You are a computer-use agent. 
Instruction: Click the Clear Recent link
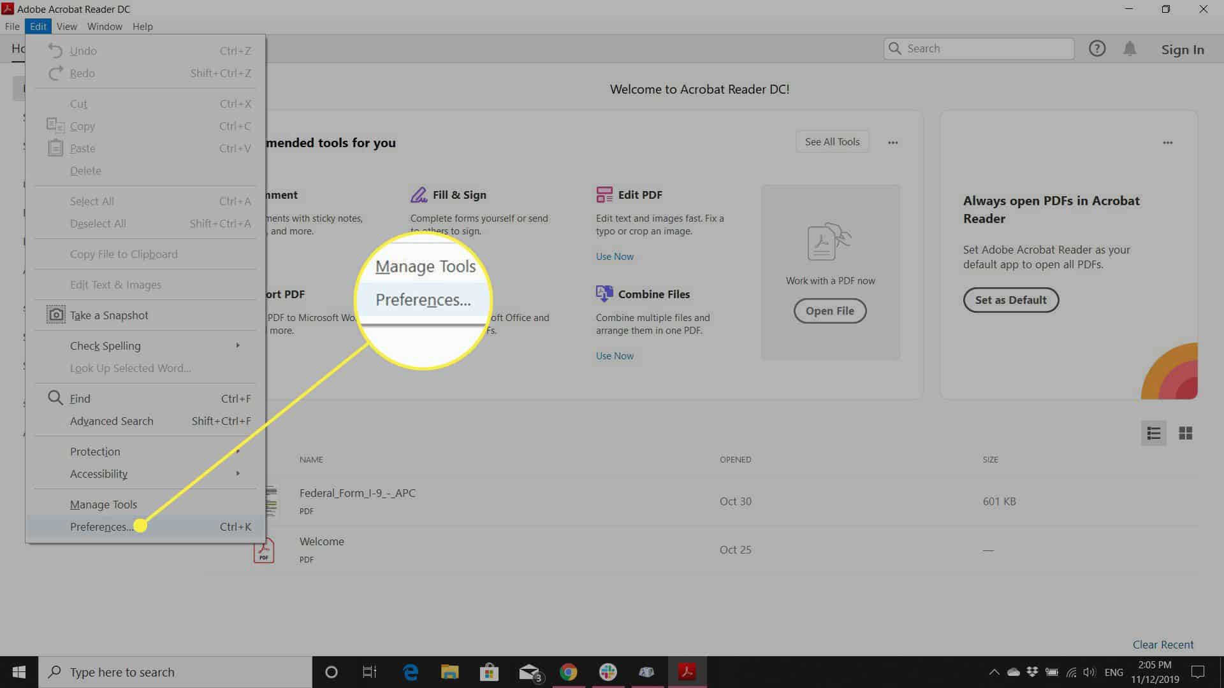point(1163,644)
